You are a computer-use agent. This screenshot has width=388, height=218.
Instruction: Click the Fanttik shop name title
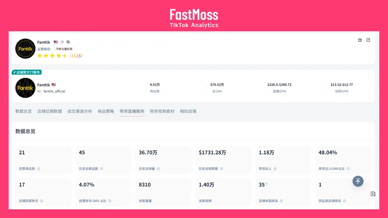point(44,42)
